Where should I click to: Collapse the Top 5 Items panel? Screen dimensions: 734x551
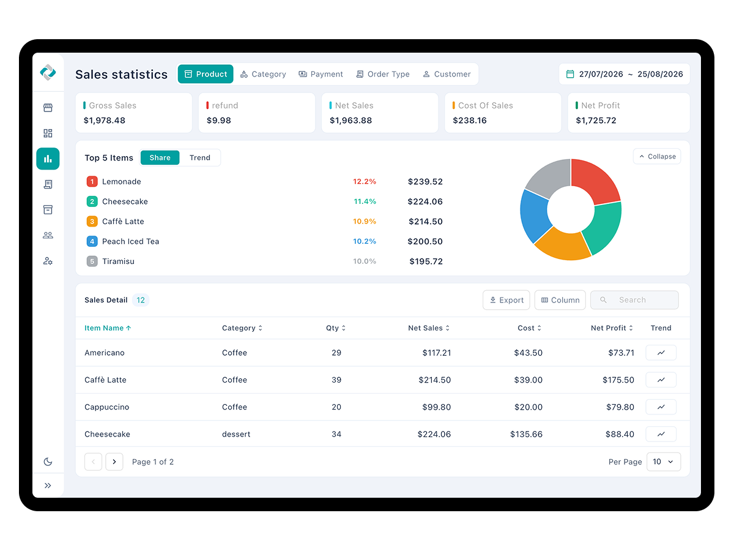pos(657,157)
